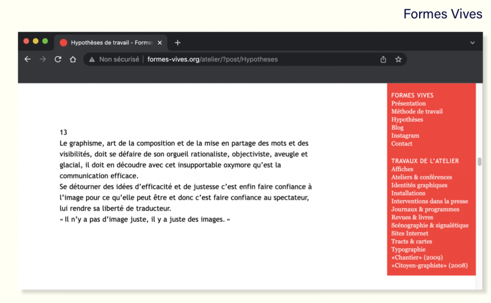Reload the current page
Image resolution: width=491 pixels, height=303 pixels.
[x=58, y=59]
